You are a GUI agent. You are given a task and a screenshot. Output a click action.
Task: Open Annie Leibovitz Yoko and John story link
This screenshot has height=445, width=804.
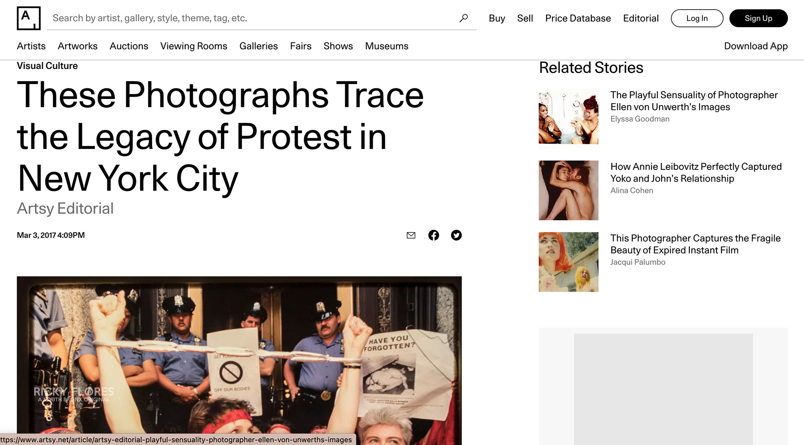pyautogui.click(x=696, y=172)
